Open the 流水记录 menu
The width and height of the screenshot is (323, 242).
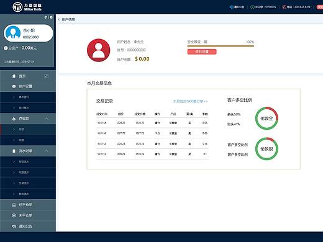tap(28, 151)
